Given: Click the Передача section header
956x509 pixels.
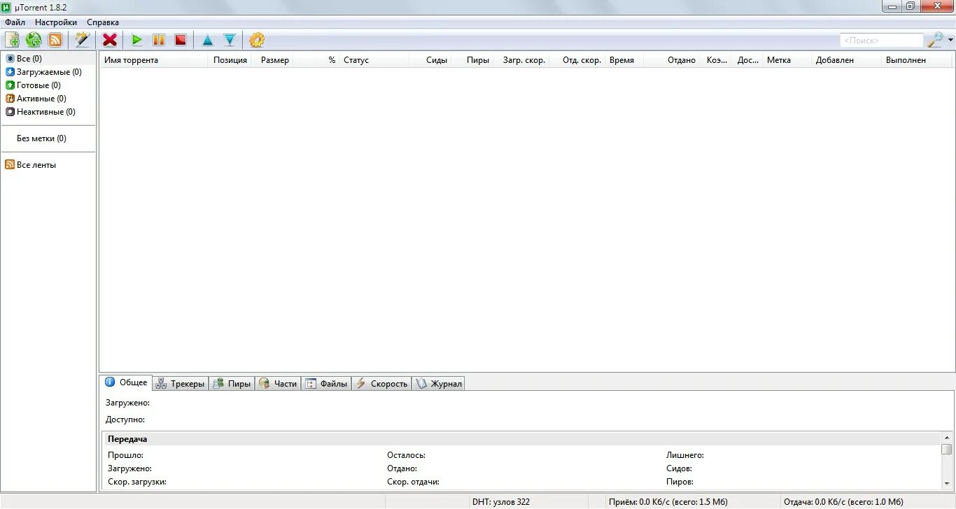Looking at the screenshot, I should click(522, 439).
